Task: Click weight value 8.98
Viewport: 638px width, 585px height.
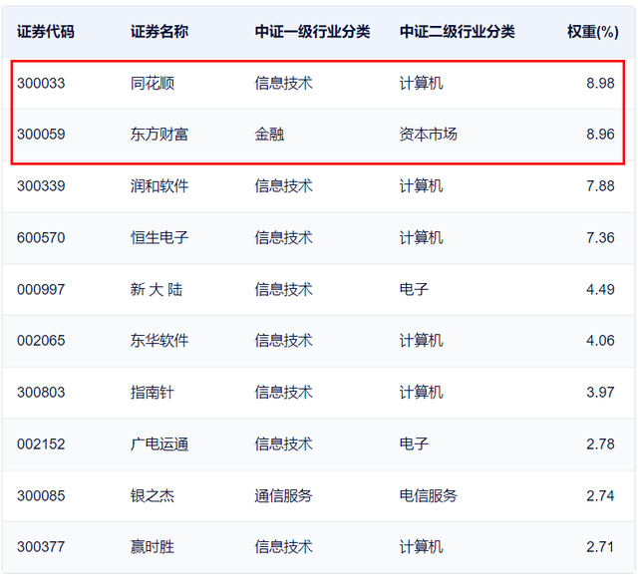Action: point(600,84)
